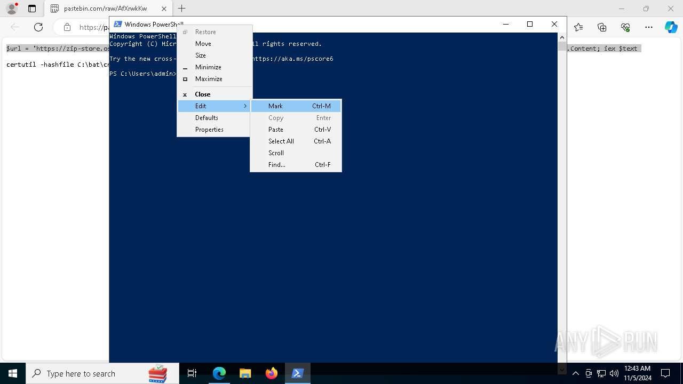Screen dimensions: 683x384
Task: Open the Copilot sidebar icon
Action: (x=671, y=27)
